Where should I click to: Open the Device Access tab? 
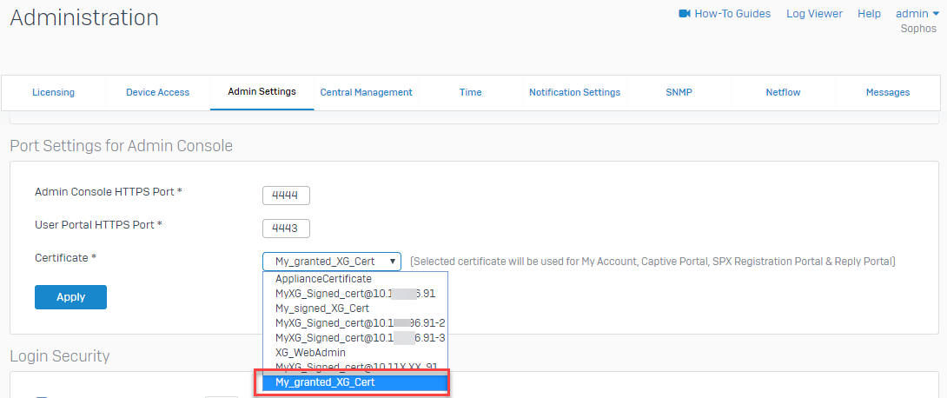tap(157, 92)
